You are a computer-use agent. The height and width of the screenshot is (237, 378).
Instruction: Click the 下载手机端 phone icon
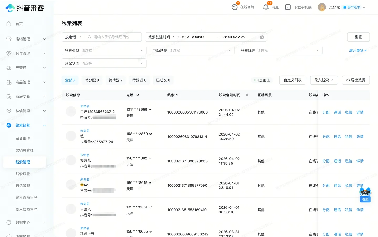288,7
